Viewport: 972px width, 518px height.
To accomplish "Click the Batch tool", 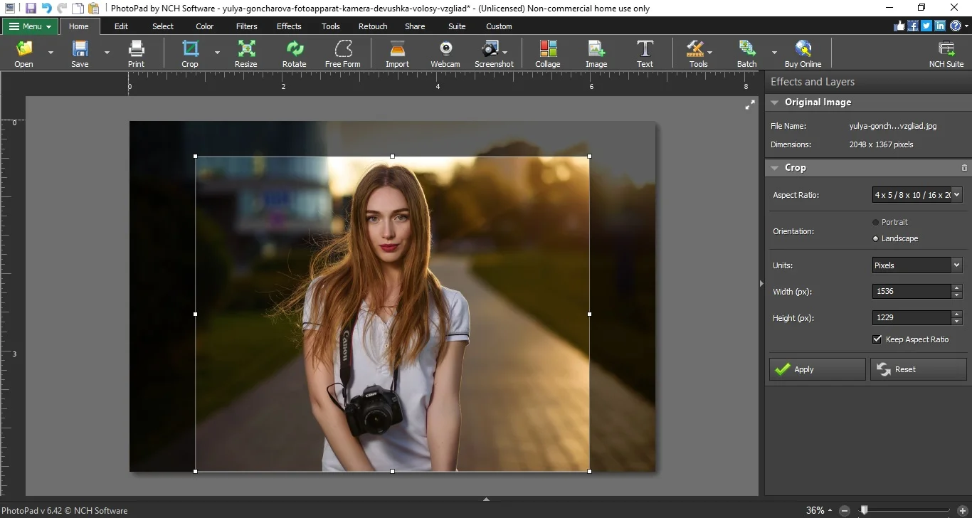I will 746,54.
